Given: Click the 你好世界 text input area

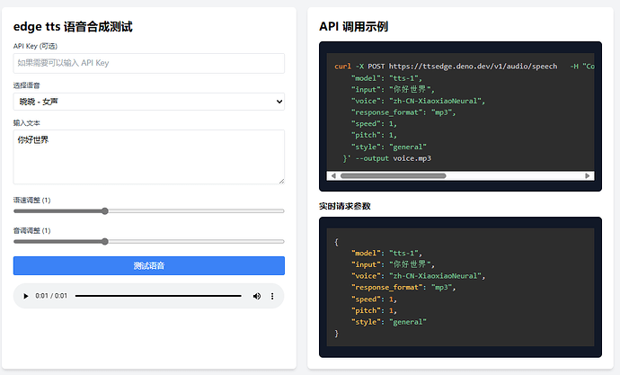Looking at the screenshot, I should [x=148, y=157].
